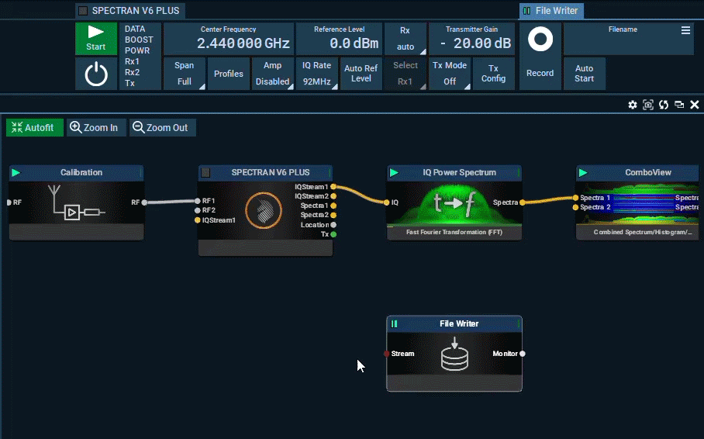Click the Record circle icon
Viewport: 704px width, 439px height.
pos(540,40)
